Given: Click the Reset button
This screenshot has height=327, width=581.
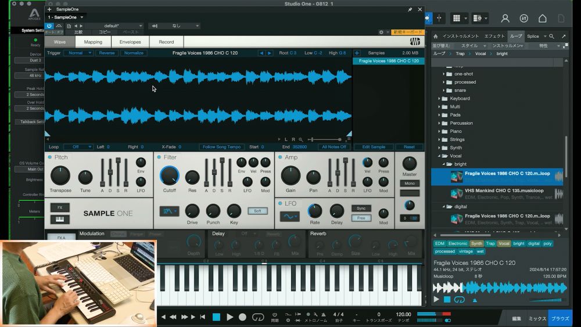Looking at the screenshot, I should click(x=409, y=147).
